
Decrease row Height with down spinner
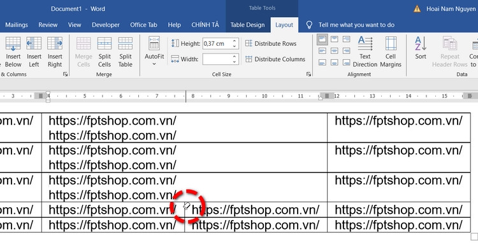(x=235, y=46)
